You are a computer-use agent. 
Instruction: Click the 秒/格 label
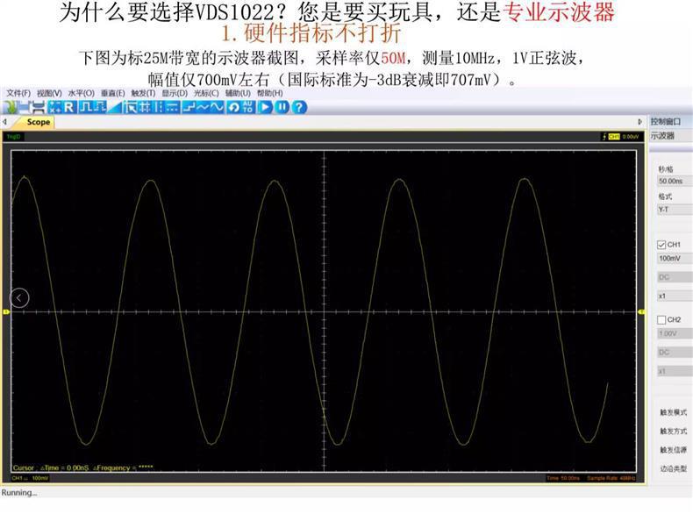(666, 169)
